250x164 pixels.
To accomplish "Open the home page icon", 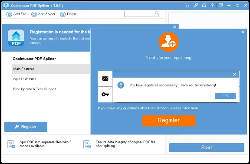I will coord(204,5).
